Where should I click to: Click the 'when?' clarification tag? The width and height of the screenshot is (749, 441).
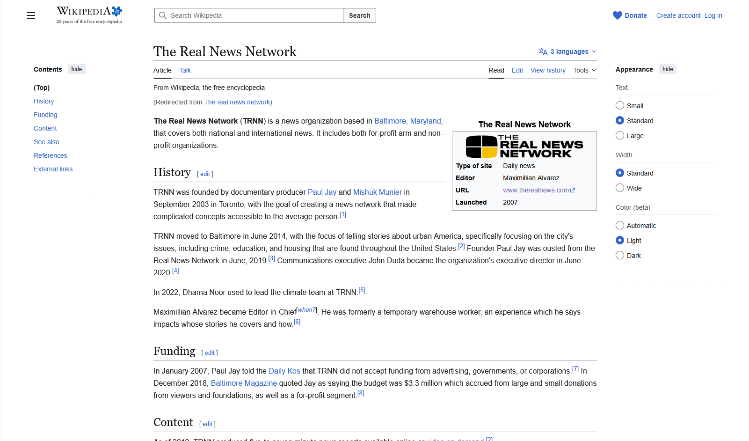tap(307, 310)
